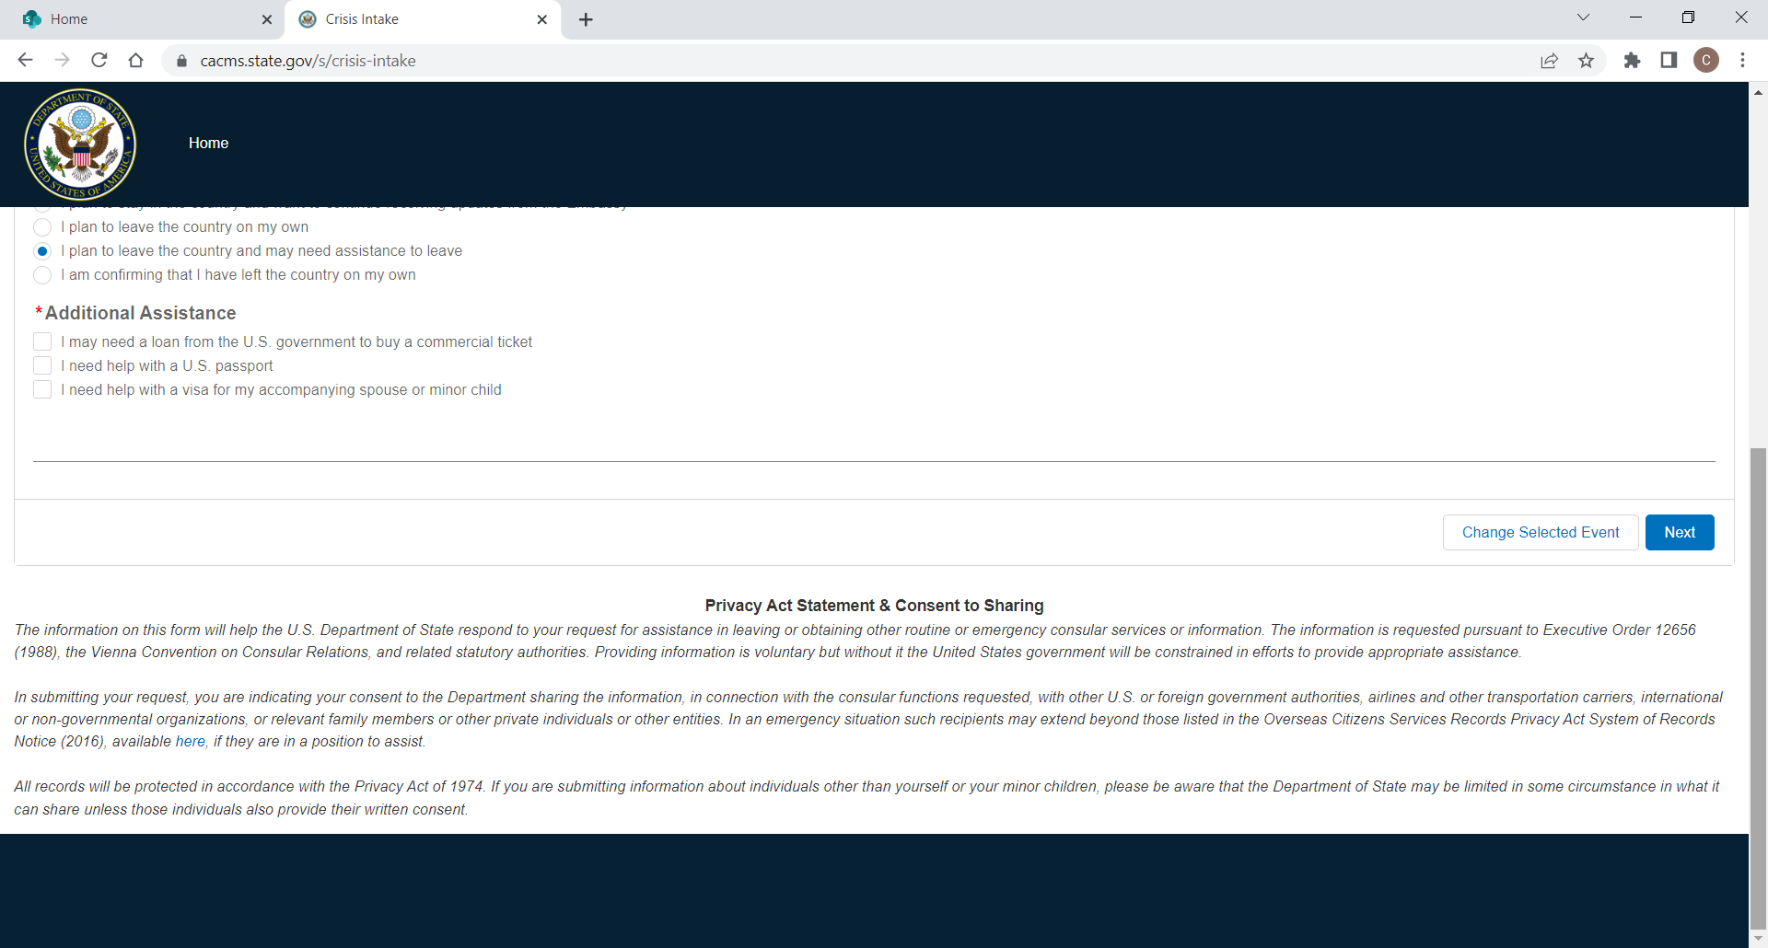Viewport: 1768px width, 948px height.
Task: Open the Home navigation menu item
Action: (x=208, y=143)
